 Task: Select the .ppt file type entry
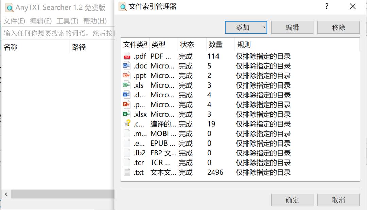[140, 76]
